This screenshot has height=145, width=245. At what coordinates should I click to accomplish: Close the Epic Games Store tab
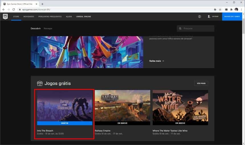[x=36, y=4]
